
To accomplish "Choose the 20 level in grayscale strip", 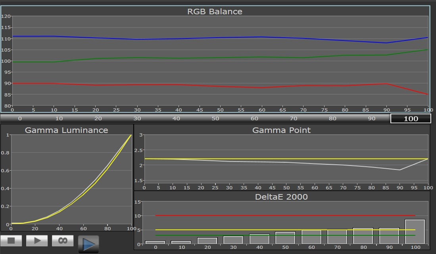I will tap(98, 119).
